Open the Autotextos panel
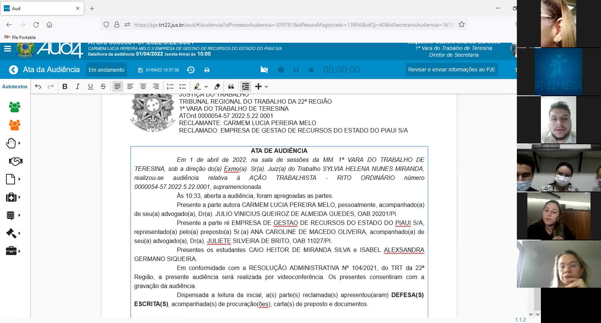Viewport: 601px width, 323px height. 15,86
